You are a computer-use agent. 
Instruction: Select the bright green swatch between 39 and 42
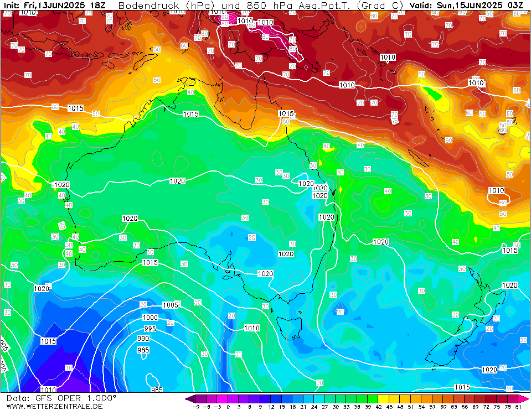click(x=373, y=399)
